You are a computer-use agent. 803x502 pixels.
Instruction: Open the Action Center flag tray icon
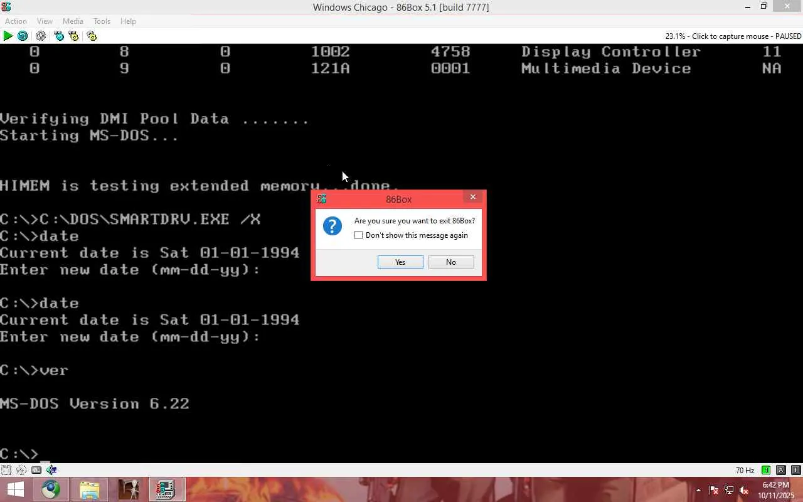(x=713, y=490)
